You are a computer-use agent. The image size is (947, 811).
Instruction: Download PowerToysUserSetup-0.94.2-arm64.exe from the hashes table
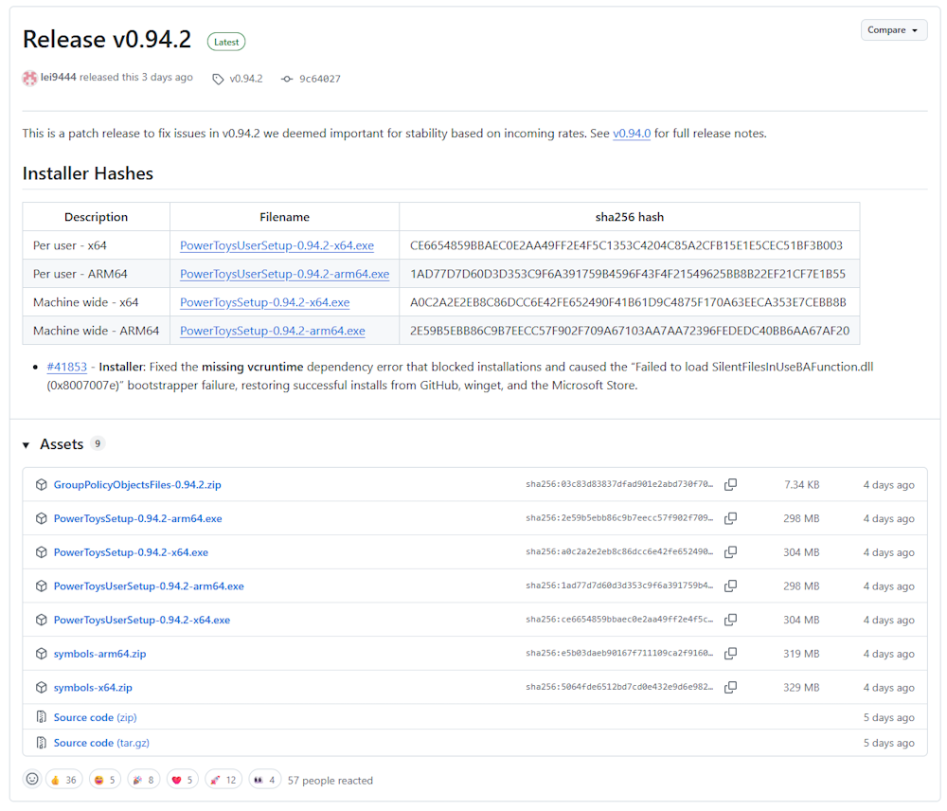(x=284, y=274)
